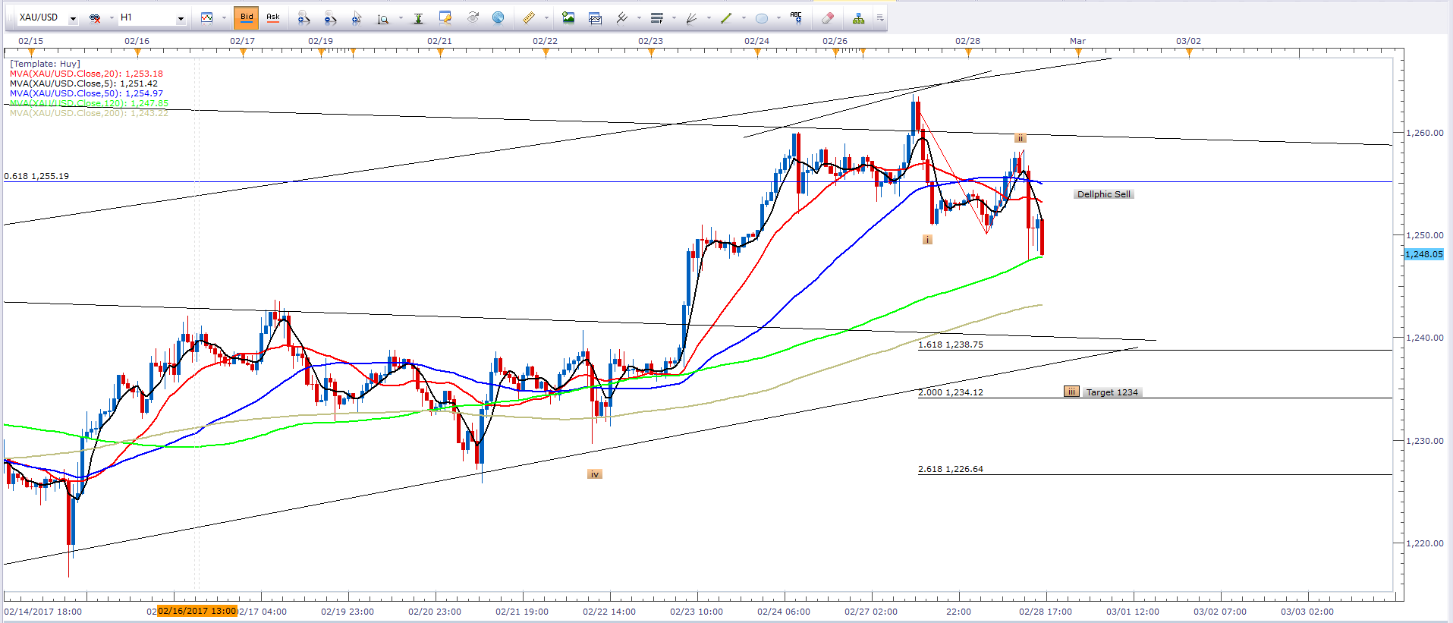1453x623 pixels.
Task: Click the MVA Close 20 indicator legend
Action: tap(86, 74)
